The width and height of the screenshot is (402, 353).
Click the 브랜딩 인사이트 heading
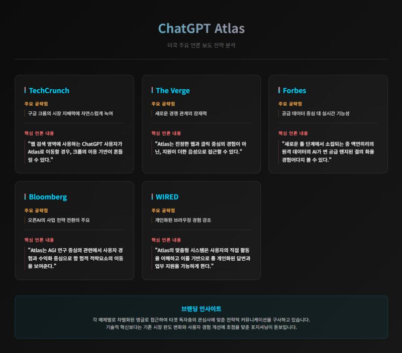pyautogui.click(x=201, y=309)
